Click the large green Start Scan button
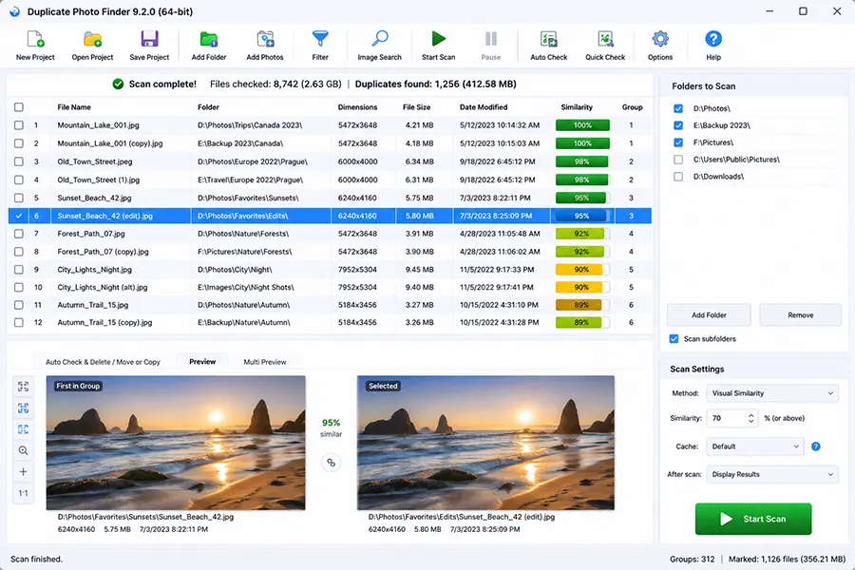The image size is (855, 570). point(753,519)
